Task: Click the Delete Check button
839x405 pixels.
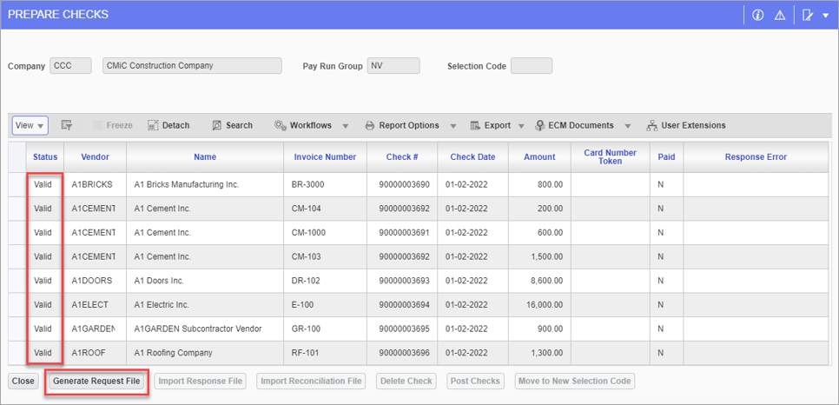Action: tap(406, 382)
